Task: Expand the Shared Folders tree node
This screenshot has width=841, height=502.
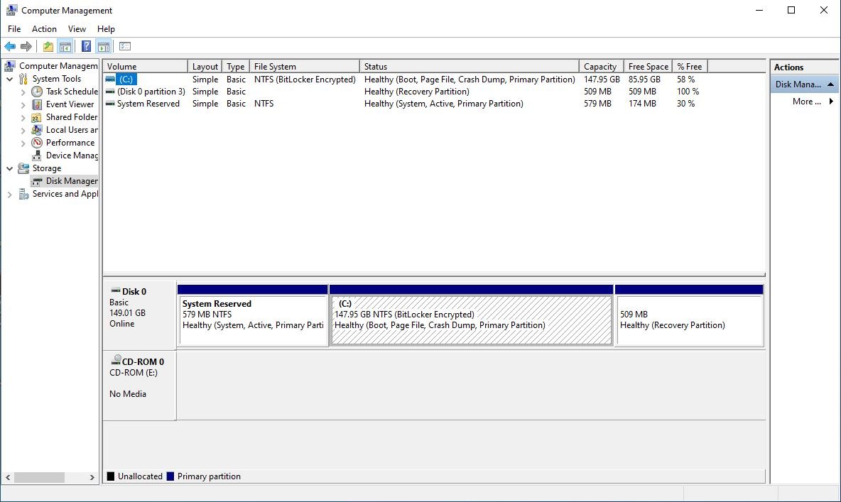Action: [x=23, y=118]
